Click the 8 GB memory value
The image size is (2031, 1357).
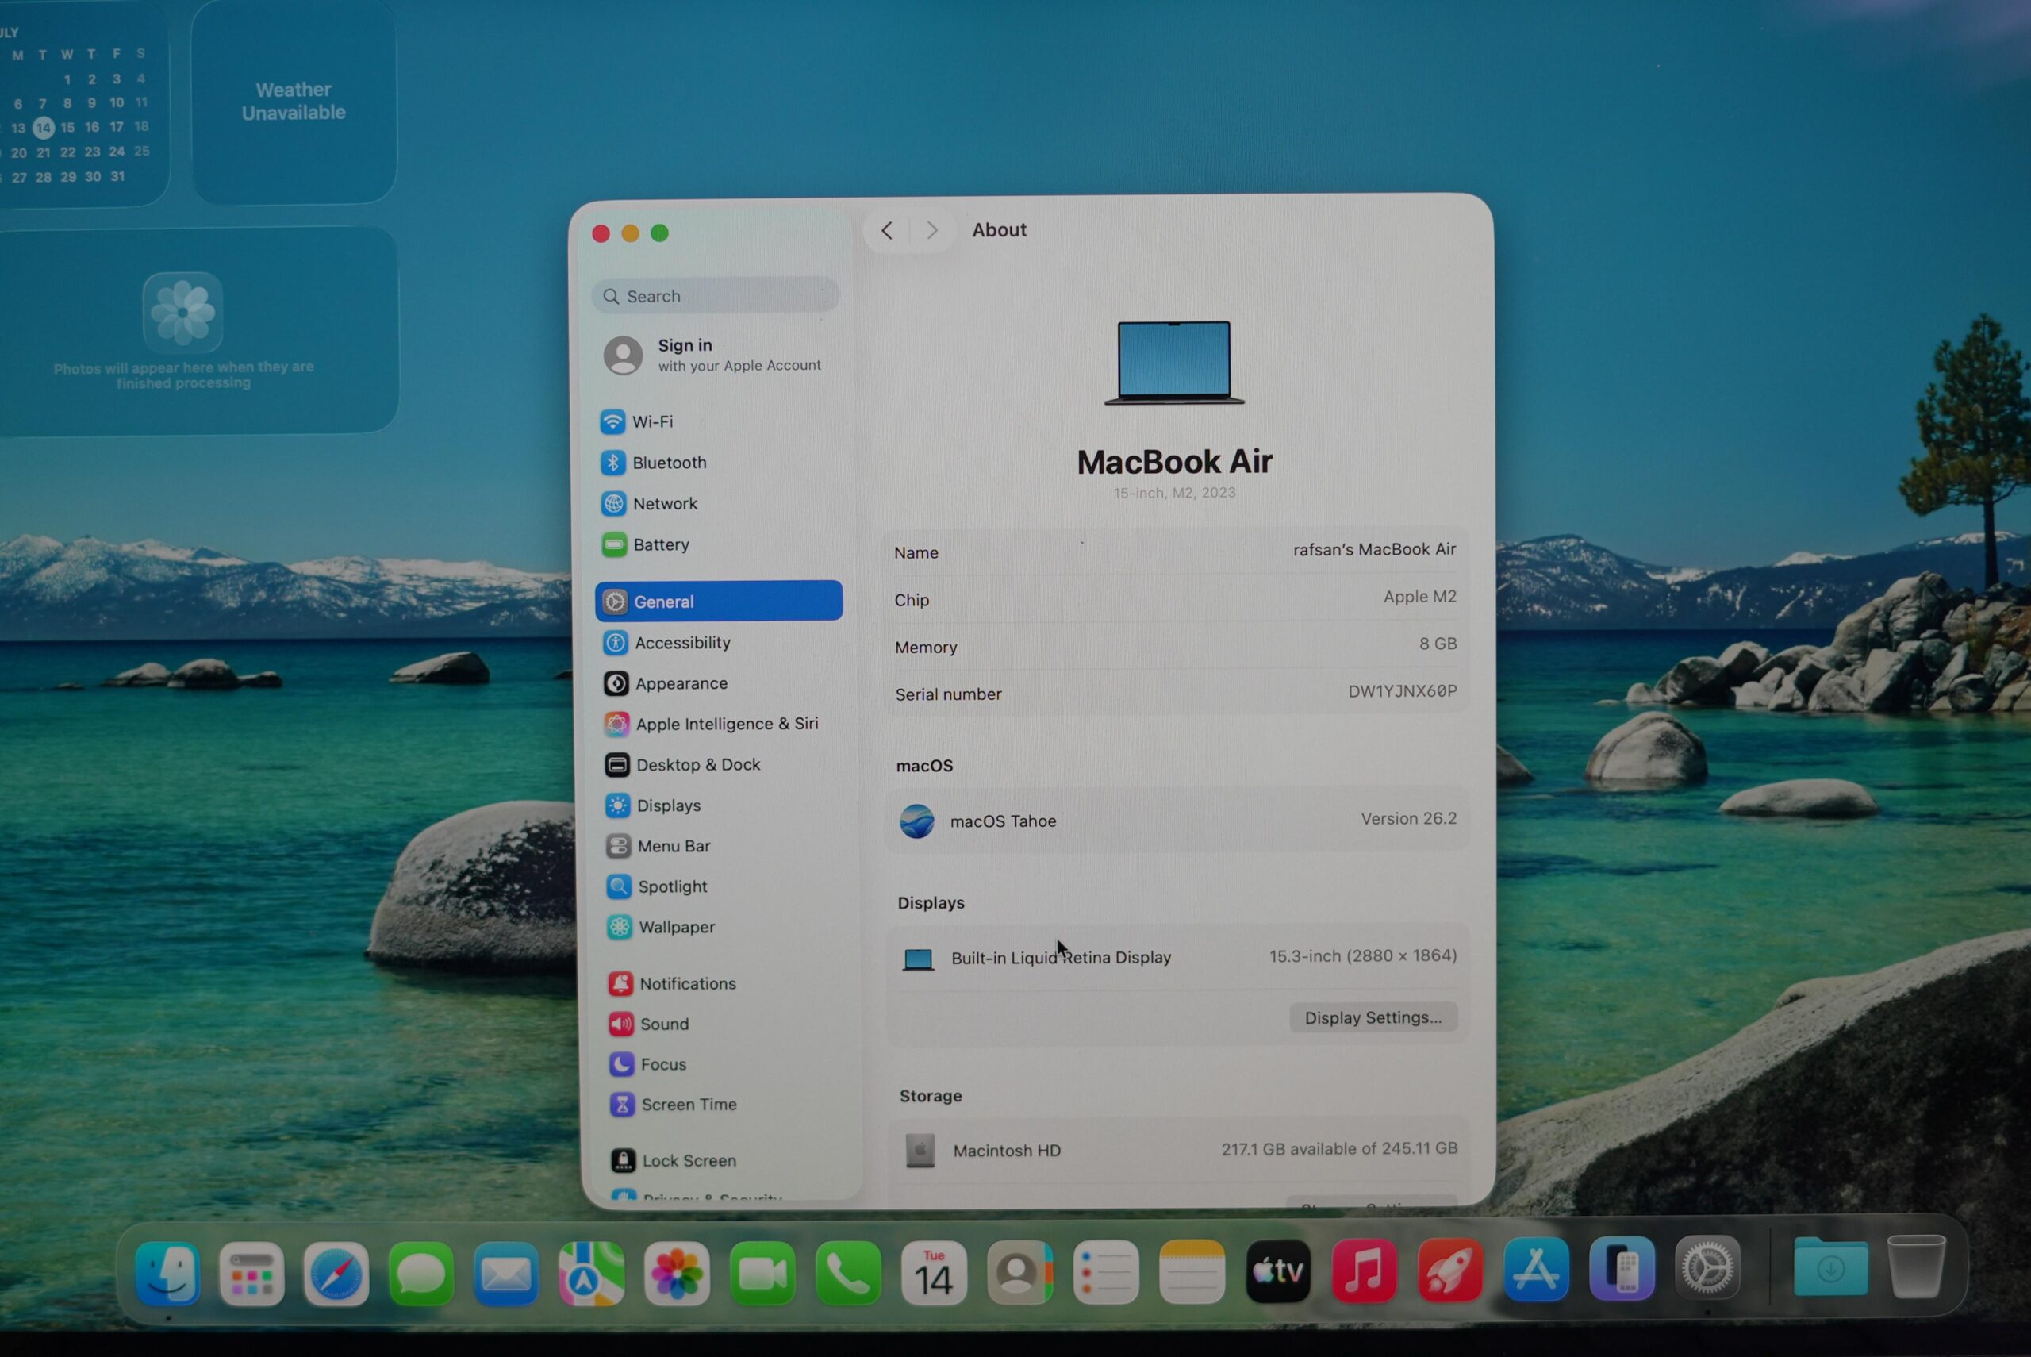[x=1438, y=644]
